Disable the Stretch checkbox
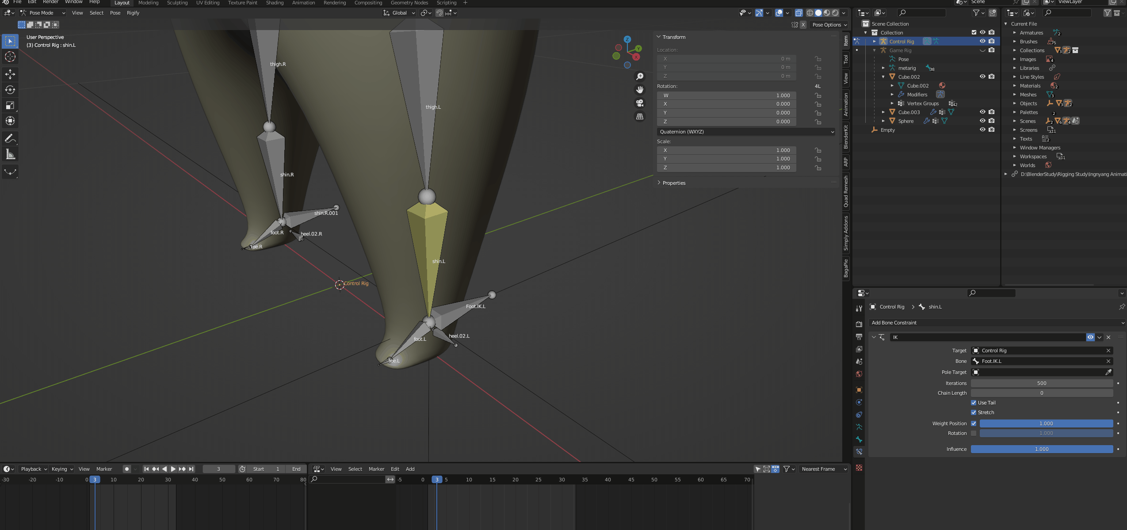This screenshot has height=530, width=1127. pos(974,412)
